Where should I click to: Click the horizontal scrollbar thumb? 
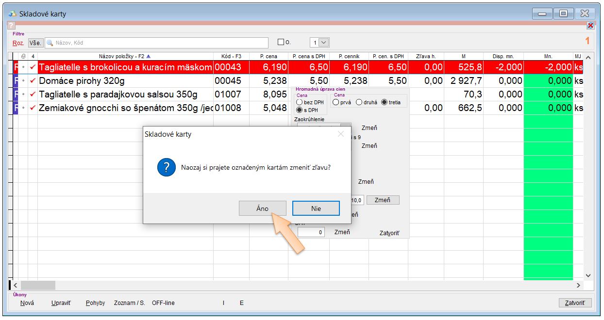coord(38,285)
